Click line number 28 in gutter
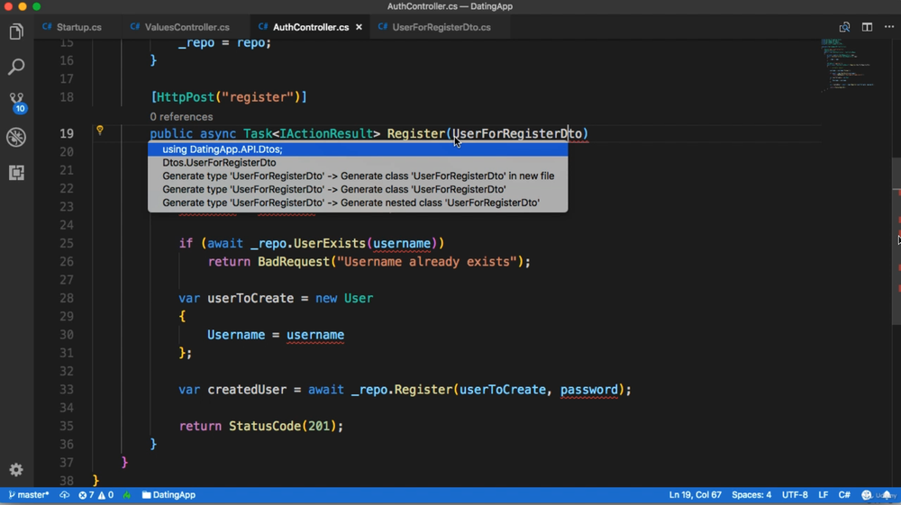901x505 pixels. pyautogui.click(x=67, y=298)
